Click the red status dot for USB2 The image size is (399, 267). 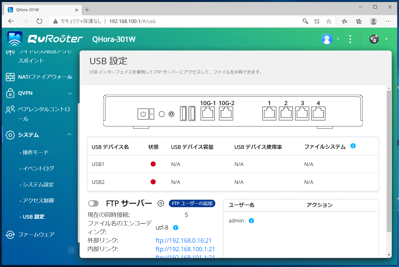coord(153,182)
